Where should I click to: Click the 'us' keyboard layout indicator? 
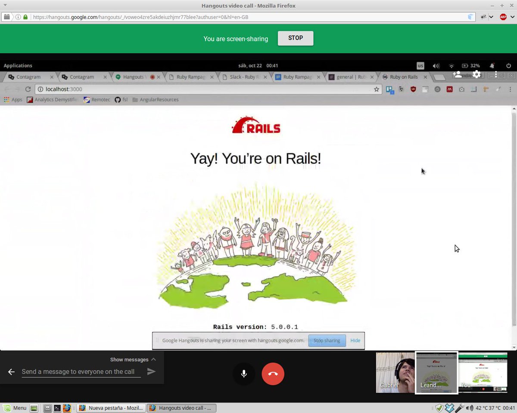(420, 66)
